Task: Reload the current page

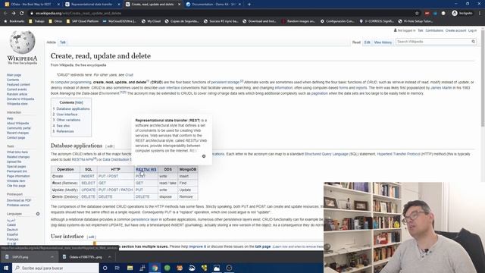Action: click(x=22, y=14)
